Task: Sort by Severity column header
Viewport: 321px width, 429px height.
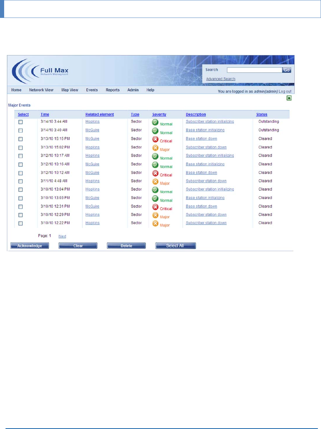Action: 159,114
